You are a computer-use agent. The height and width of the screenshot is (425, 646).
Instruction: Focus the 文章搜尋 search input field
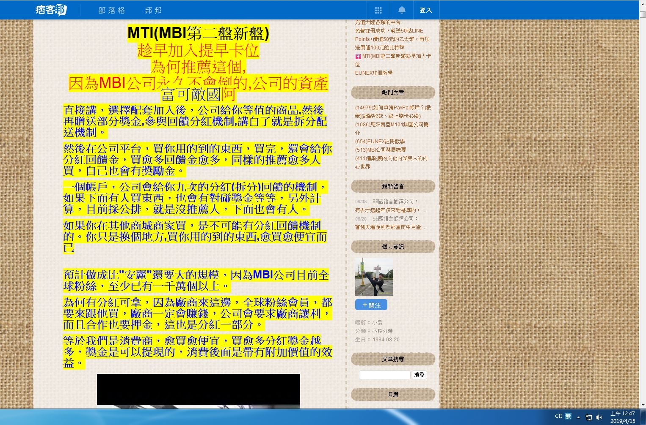click(x=385, y=375)
